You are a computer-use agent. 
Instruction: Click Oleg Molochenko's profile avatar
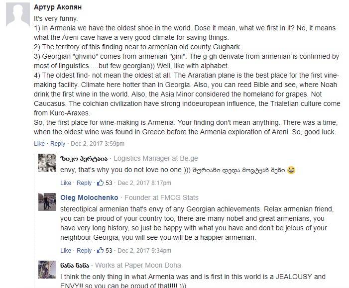pos(47,202)
